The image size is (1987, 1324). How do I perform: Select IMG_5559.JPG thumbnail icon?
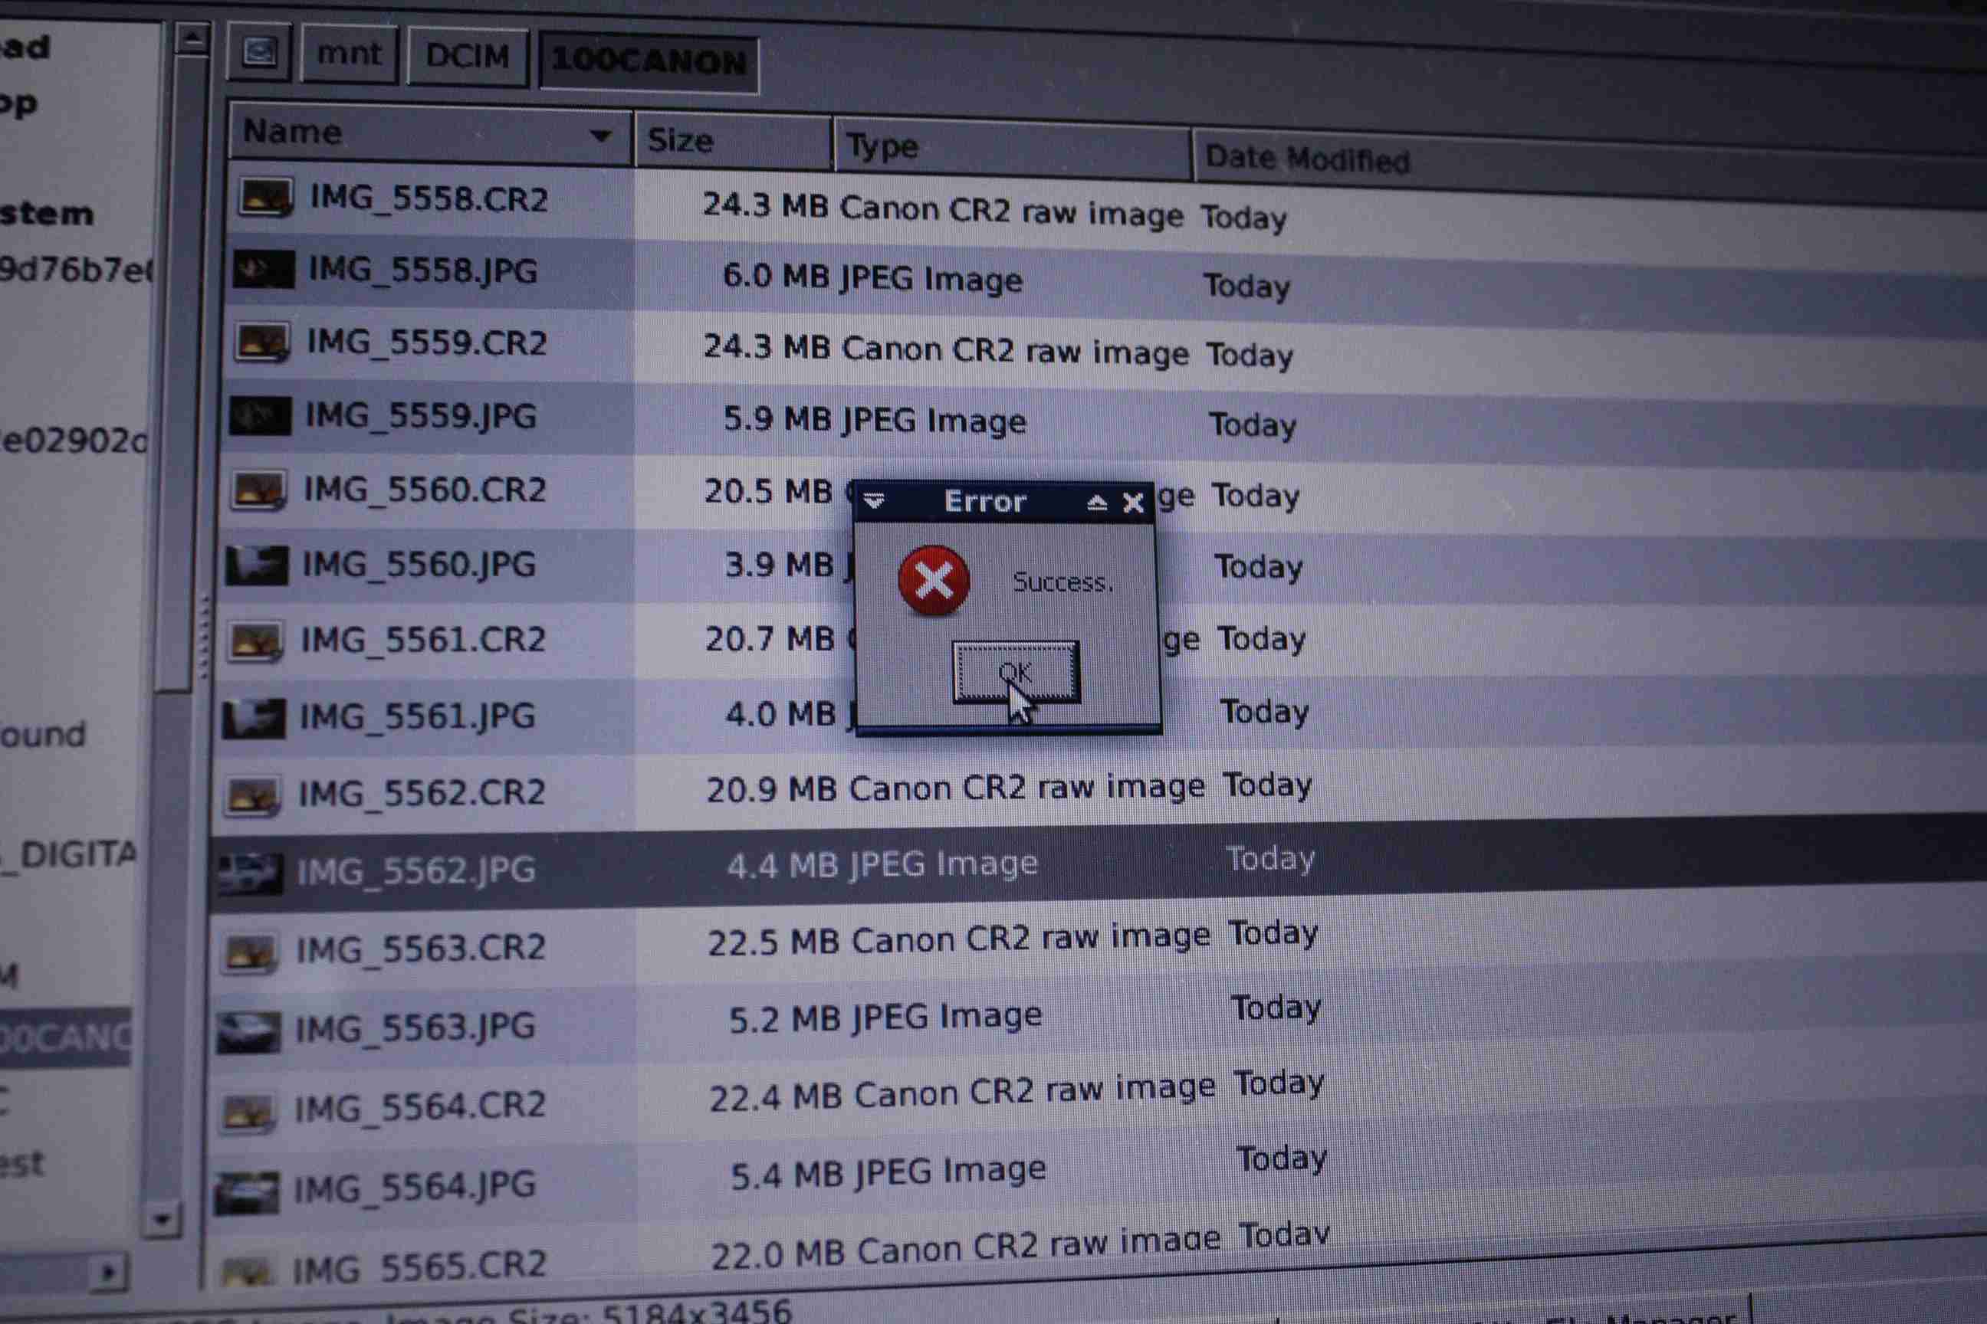tap(261, 416)
